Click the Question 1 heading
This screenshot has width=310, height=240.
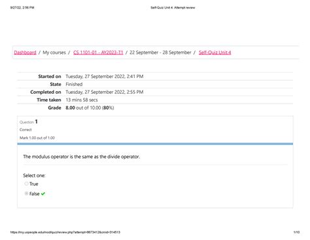pos(29,122)
